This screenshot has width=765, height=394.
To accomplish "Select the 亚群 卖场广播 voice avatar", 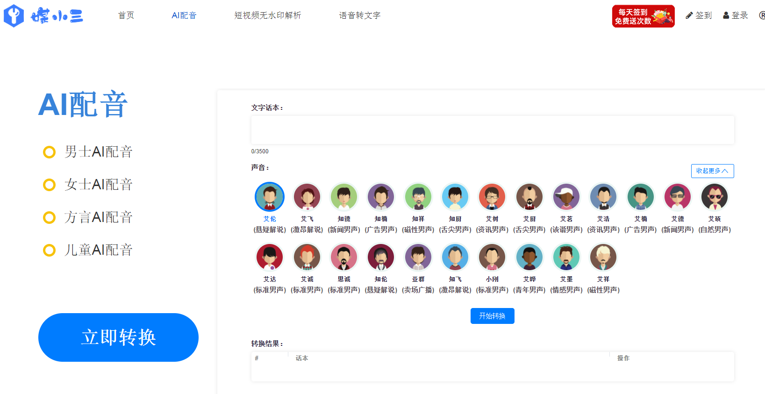I will click(418, 257).
